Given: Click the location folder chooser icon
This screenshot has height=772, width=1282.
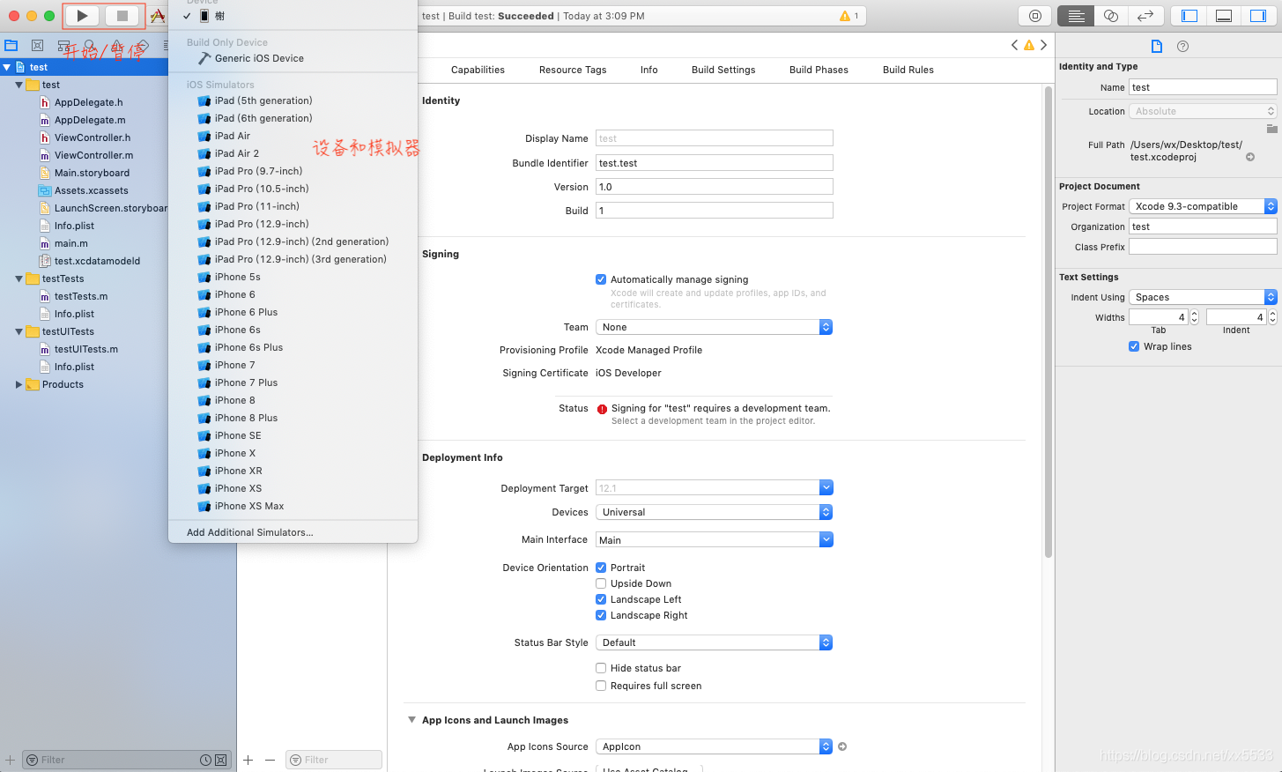Looking at the screenshot, I should (x=1271, y=129).
